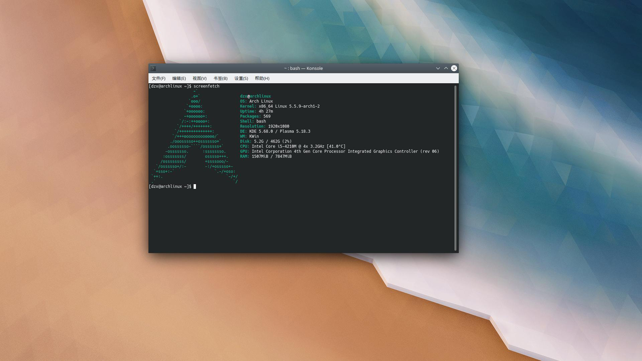Click the Resolution 1920x1080 text
642x361 pixels.
279,126
